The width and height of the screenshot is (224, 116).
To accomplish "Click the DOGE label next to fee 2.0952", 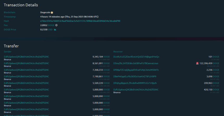I will (x=51, y=25).
